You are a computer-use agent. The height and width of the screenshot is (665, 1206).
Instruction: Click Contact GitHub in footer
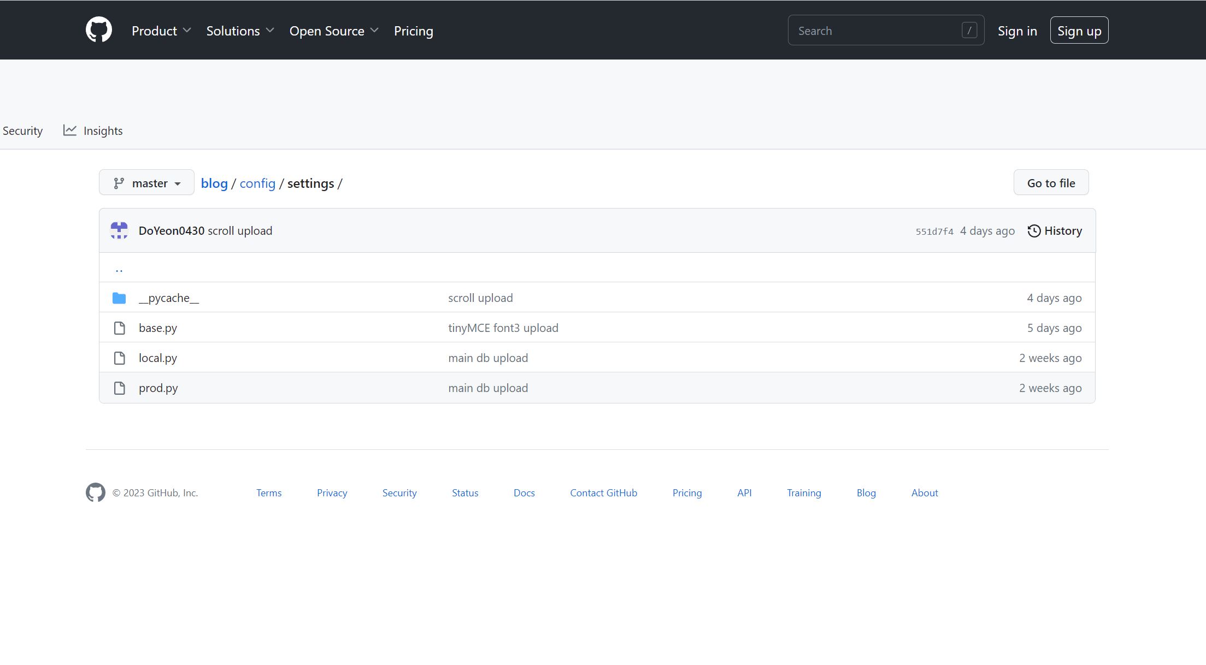[604, 492]
